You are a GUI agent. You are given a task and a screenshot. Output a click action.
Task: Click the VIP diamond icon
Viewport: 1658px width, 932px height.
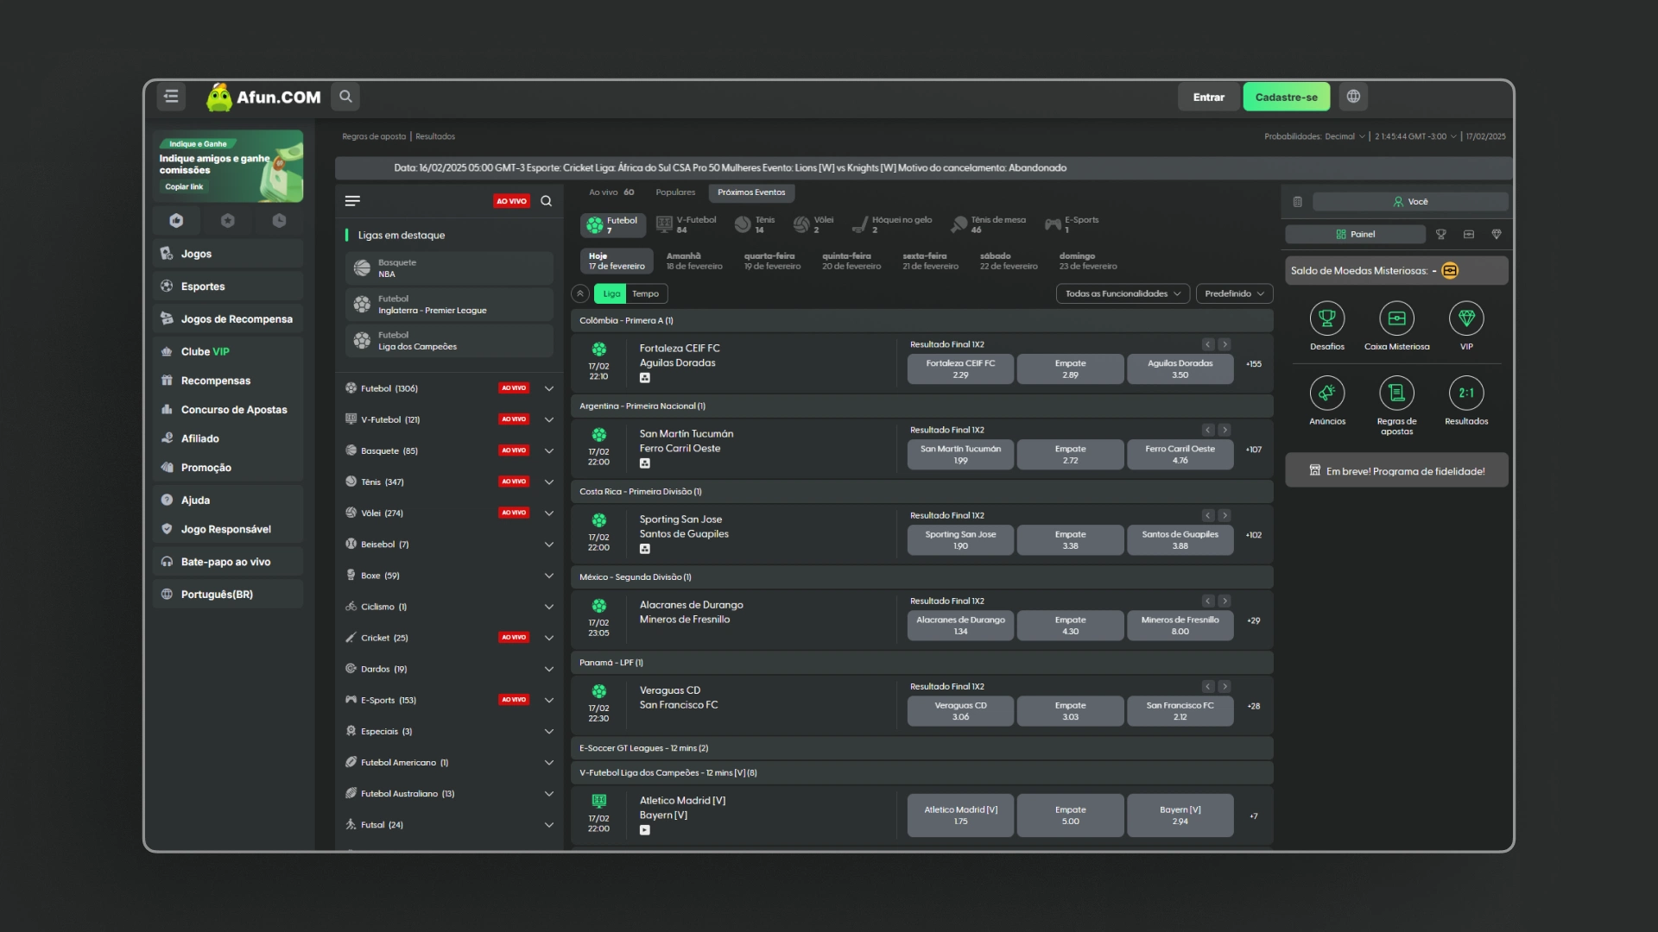(x=1466, y=318)
